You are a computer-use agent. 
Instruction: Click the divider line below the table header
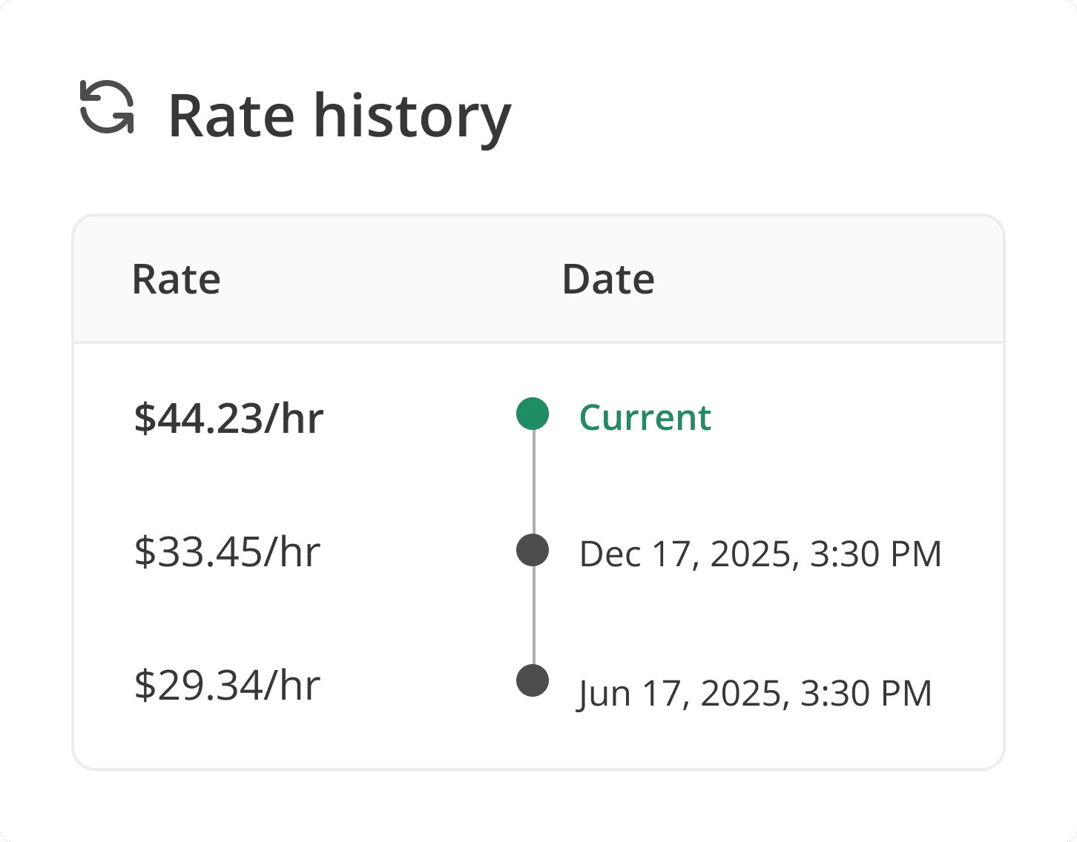pyautogui.click(x=538, y=342)
